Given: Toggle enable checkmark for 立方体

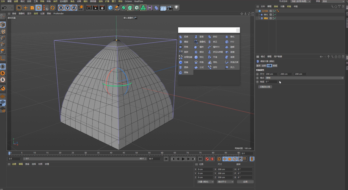Looking at the screenshot, I should pyautogui.click(x=275, y=11).
